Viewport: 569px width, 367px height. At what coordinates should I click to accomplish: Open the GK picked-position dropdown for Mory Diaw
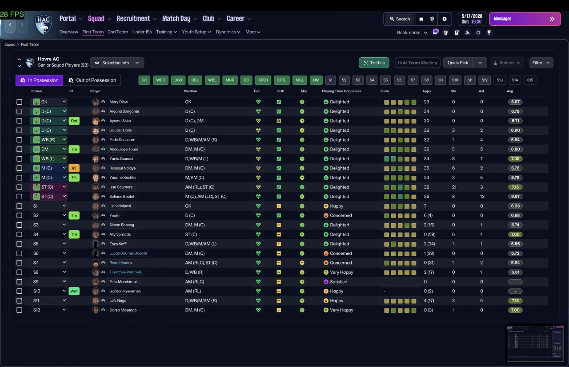[x=49, y=102]
